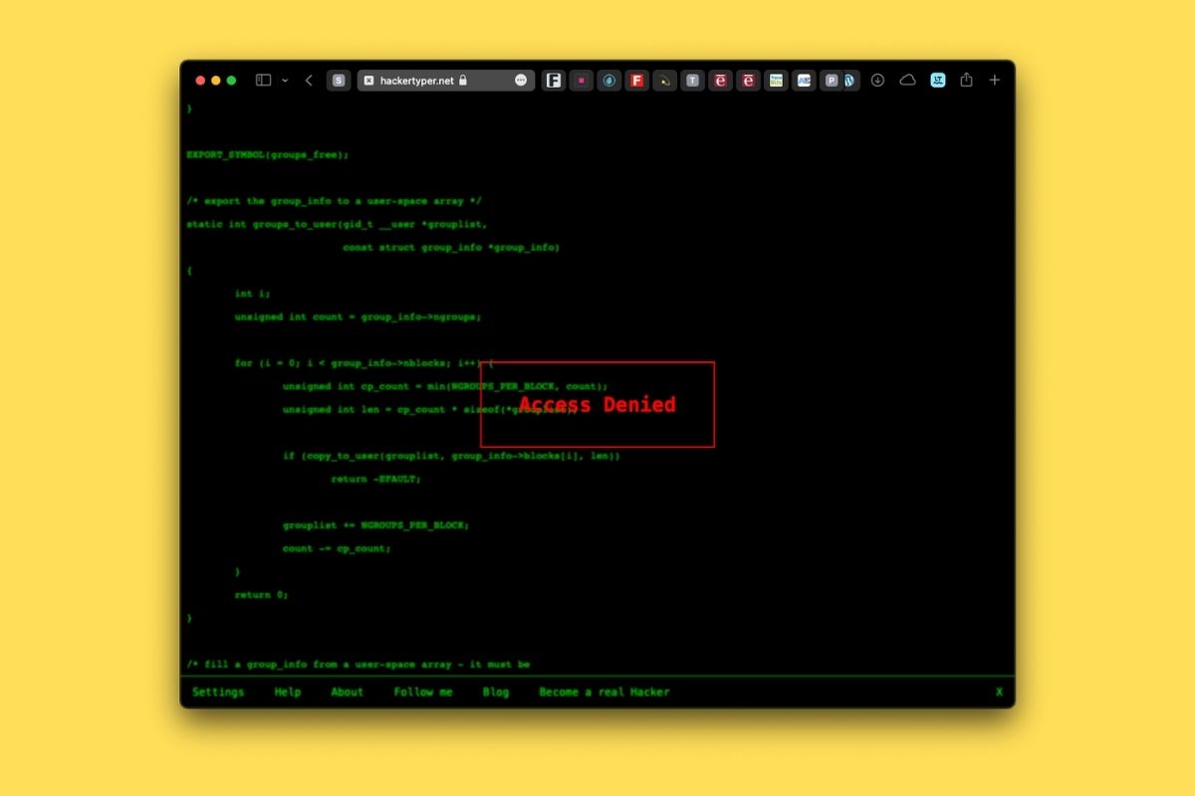
Task: Open the About link
Action: coord(347,692)
